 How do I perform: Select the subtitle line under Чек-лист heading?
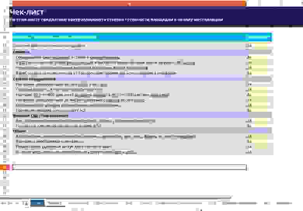coord(117,20)
